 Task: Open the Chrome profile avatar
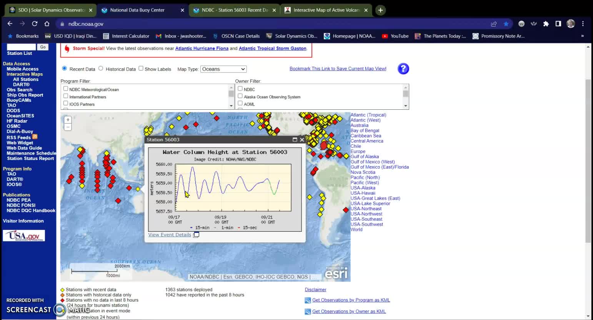pos(571,24)
